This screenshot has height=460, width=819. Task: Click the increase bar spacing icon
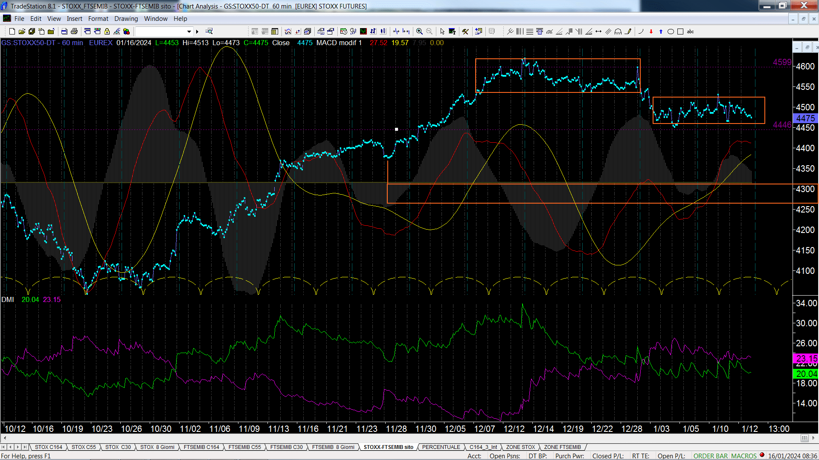[x=406, y=32]
